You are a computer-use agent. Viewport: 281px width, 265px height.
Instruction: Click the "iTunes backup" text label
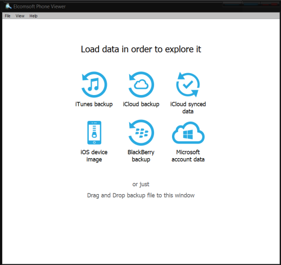tap(94, 104)
